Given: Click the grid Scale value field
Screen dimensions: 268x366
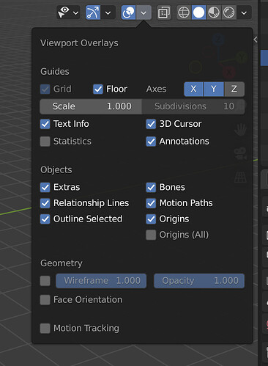Looking at the screenshot, I should pos(91,106).
